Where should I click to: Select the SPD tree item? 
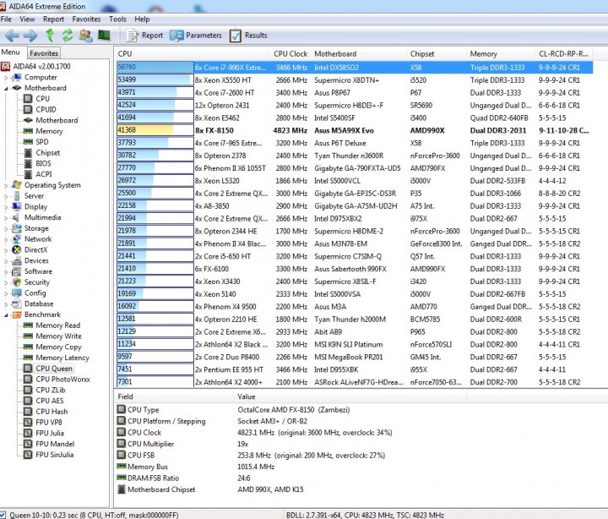point(42,142)
